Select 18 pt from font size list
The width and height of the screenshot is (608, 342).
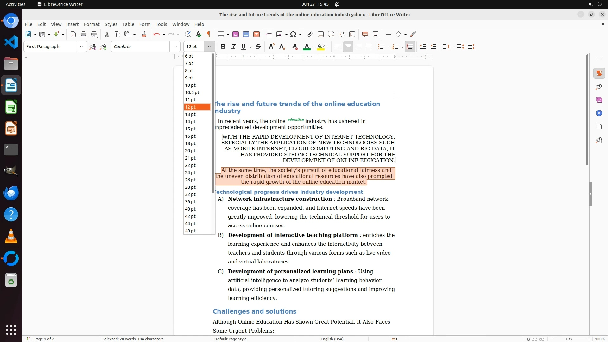click(x=190, y=143)
